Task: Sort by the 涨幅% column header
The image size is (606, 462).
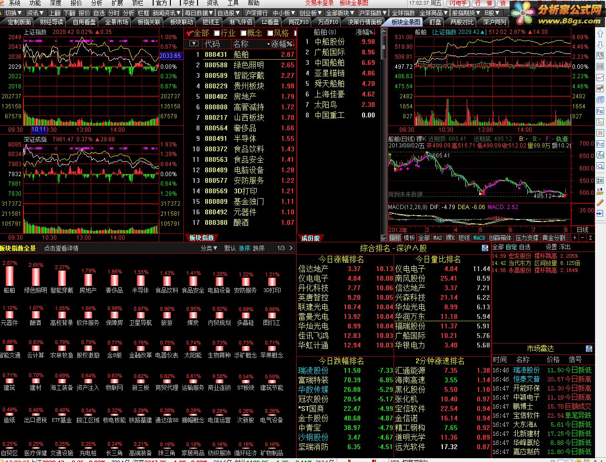Action: [x=282, y=44]
